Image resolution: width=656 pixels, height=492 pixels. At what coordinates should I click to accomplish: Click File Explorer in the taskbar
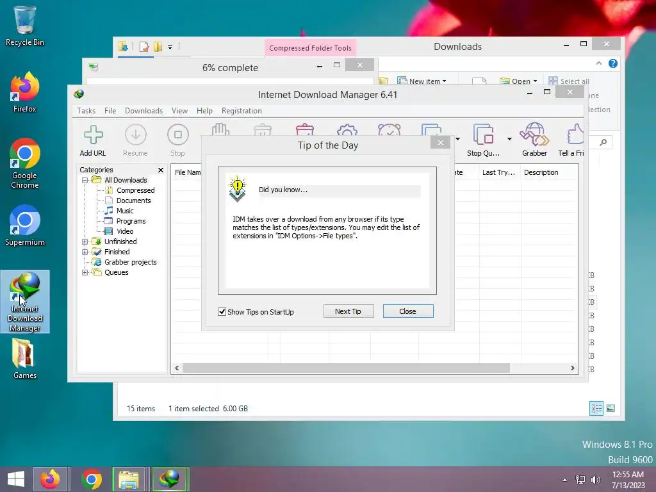[129, 479]
